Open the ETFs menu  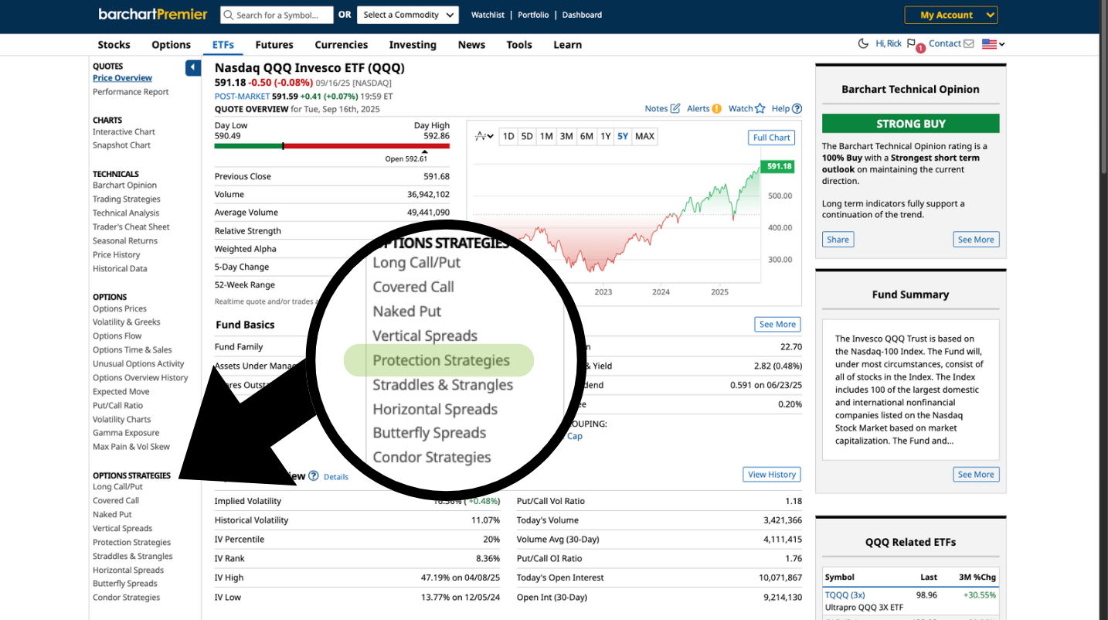coord(223,45)
